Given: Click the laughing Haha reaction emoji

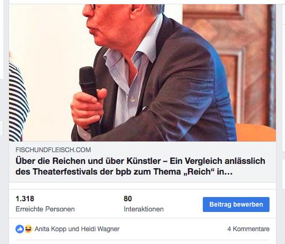Looking at the screenshot, I should [x=28, y=229].
